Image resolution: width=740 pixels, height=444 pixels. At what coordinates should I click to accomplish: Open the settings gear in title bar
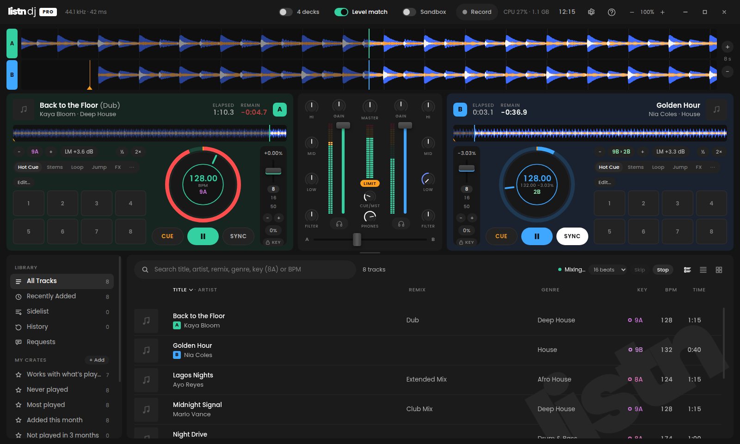[591, 12]
